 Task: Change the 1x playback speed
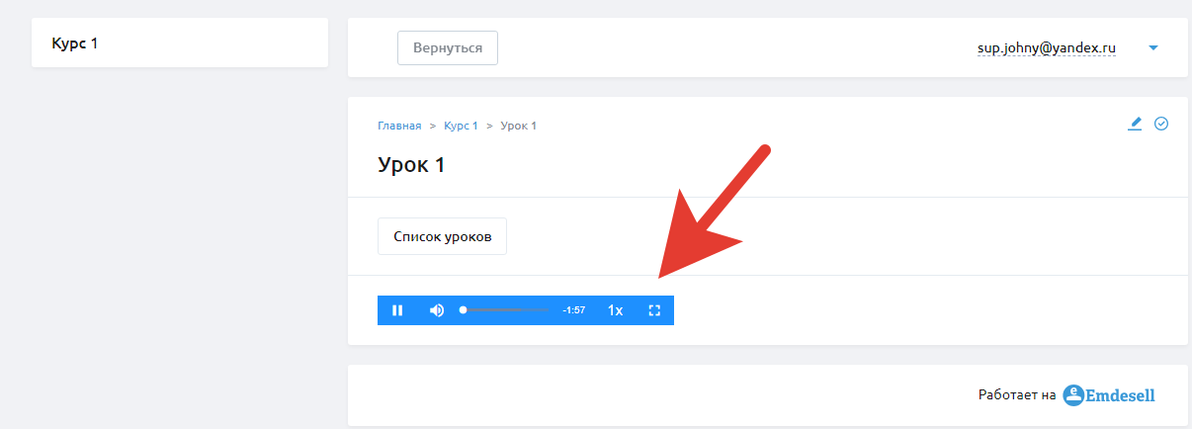click(615, 310)
